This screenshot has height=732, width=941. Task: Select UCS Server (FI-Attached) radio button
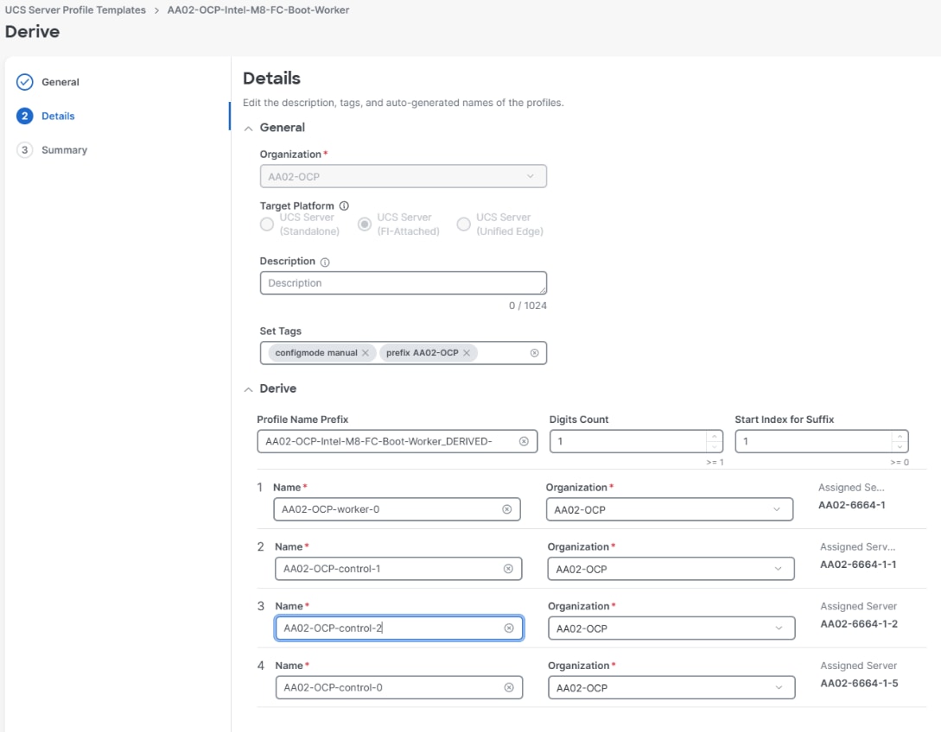[x=365, y=224]
